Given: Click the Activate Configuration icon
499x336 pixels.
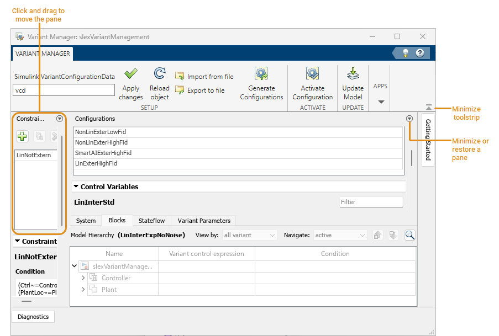Looking at the screenshot, I should 312,74.
